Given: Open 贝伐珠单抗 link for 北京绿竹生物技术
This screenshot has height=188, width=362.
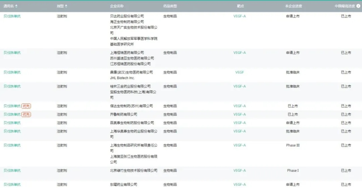Looking at the screenshot, I should (12, 171).
